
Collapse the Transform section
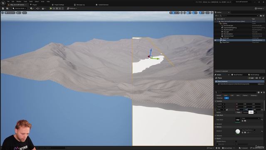click(x=215, y=101)
